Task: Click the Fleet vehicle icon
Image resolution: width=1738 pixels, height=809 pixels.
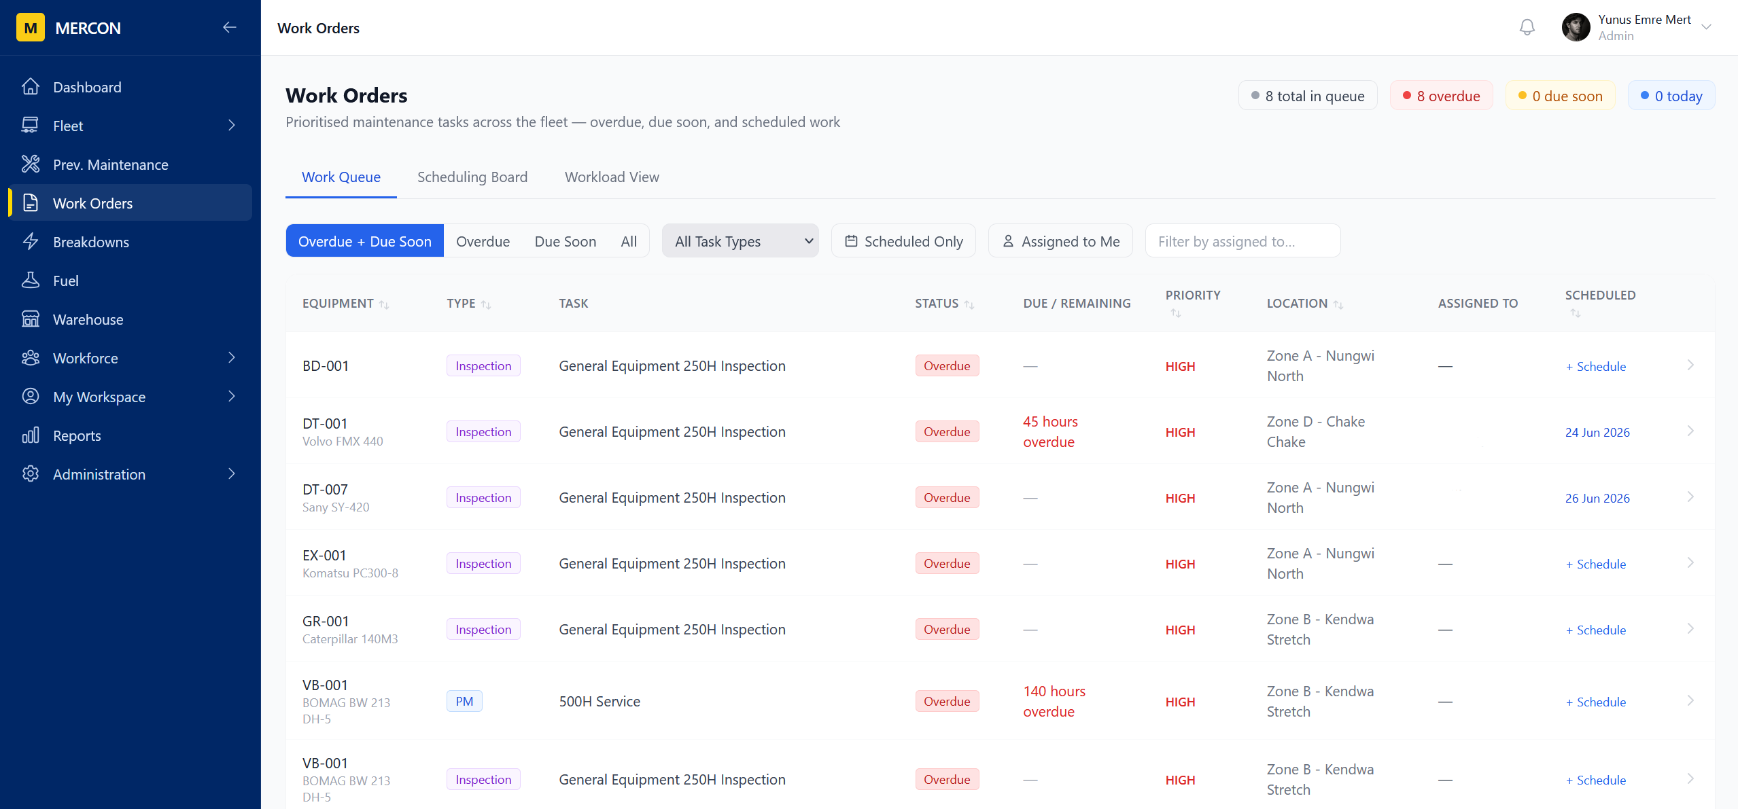Action: [x=31, y=126]
